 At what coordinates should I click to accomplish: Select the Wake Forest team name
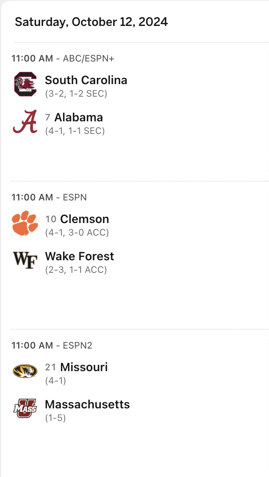[79, 256]
